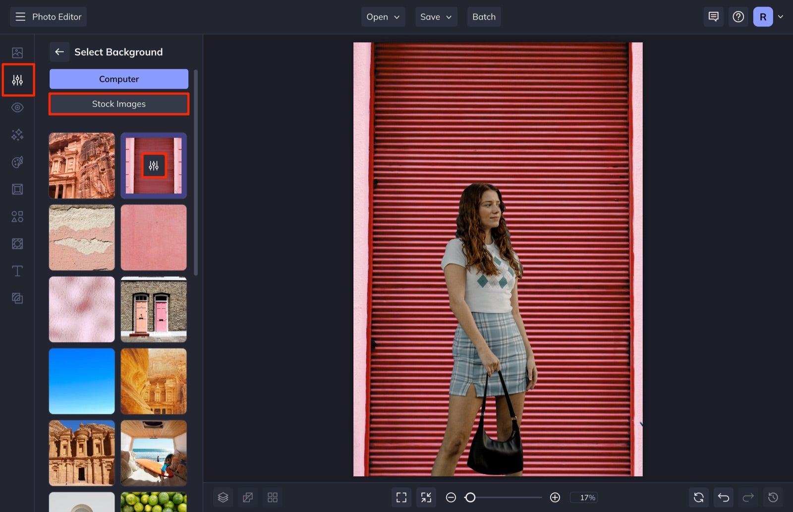Viewport: 793px width, 512px height.
Task: Open the Layers panel at bottom left
Action: coord(223,497)
